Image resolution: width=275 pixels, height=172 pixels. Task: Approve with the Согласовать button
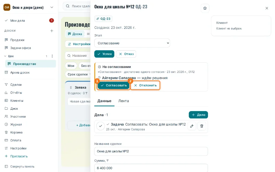coord(114,85)
